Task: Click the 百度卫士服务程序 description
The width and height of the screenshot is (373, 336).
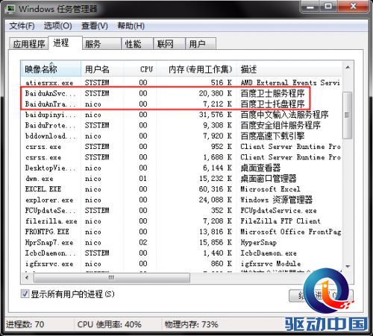Action: [x=272, y=93]
